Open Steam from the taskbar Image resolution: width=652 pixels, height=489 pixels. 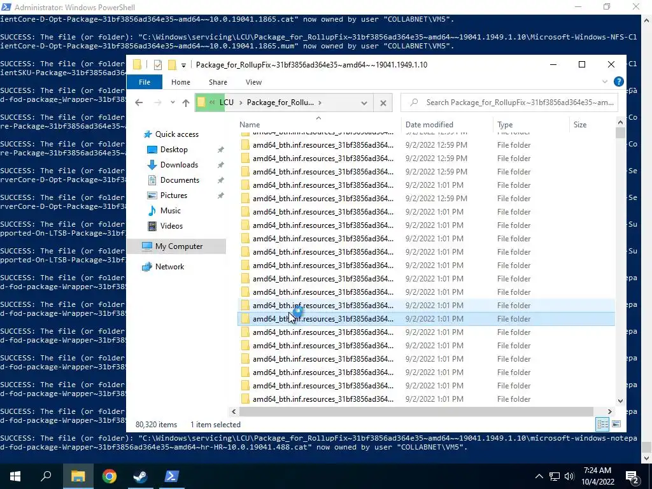(141, 476)
